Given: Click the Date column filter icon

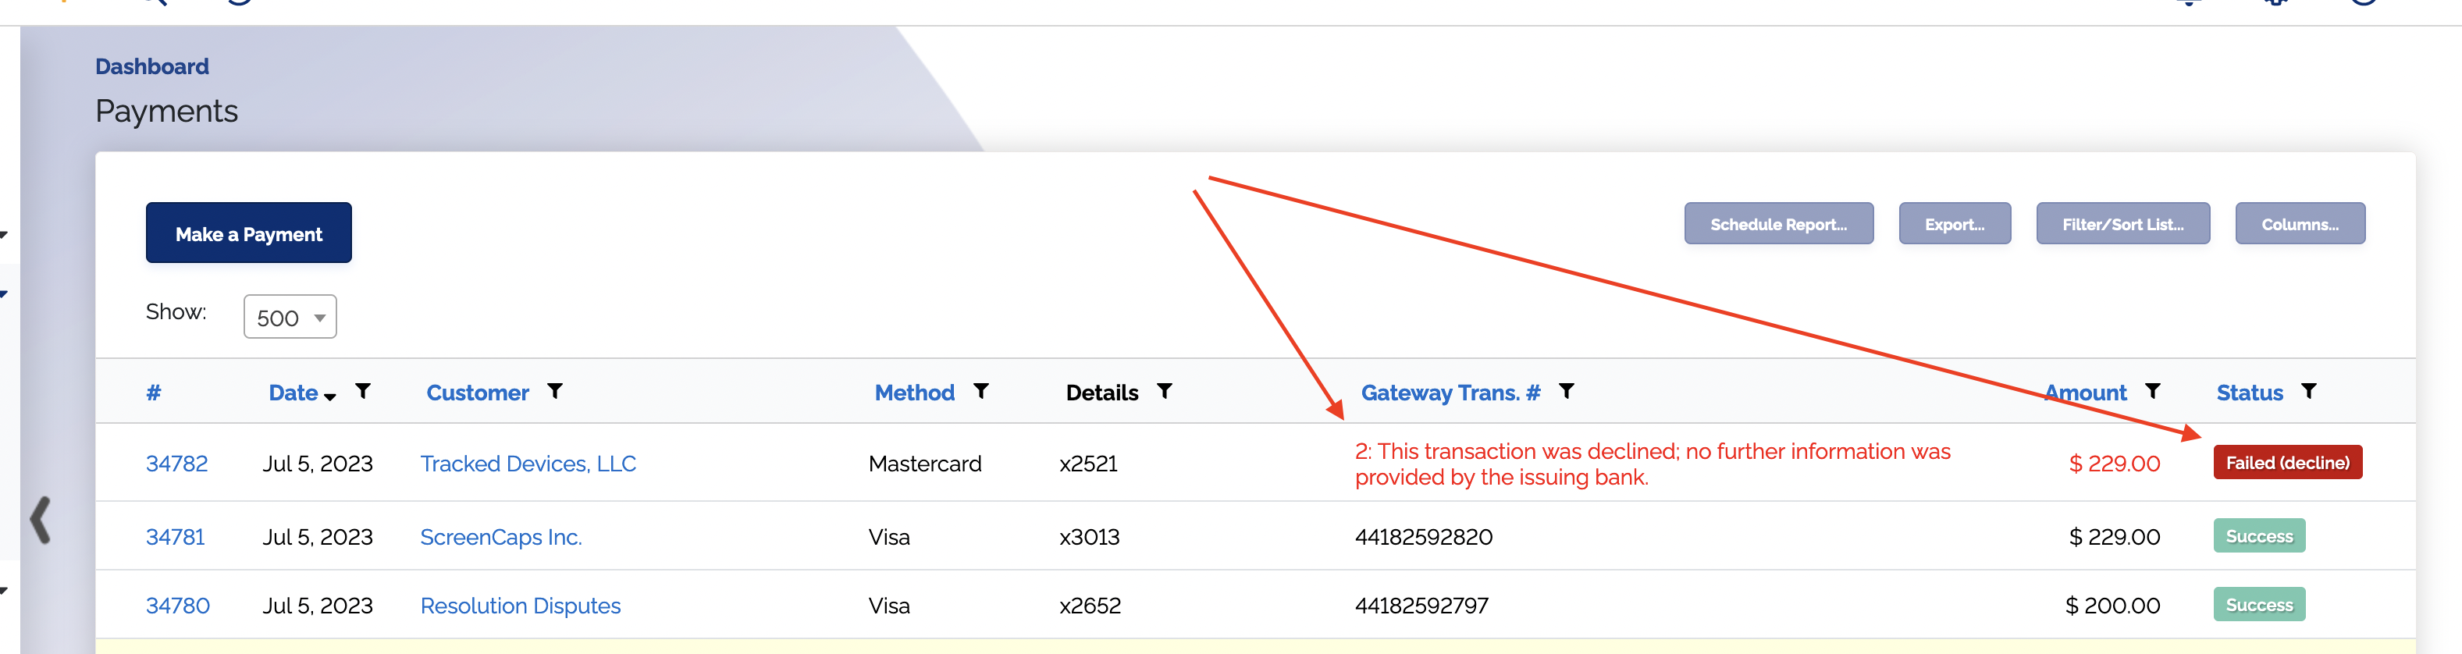Looking at the screenshot, I should pyautogui.click(x=363, y=391).
